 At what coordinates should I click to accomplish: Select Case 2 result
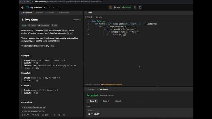[105, 101]
